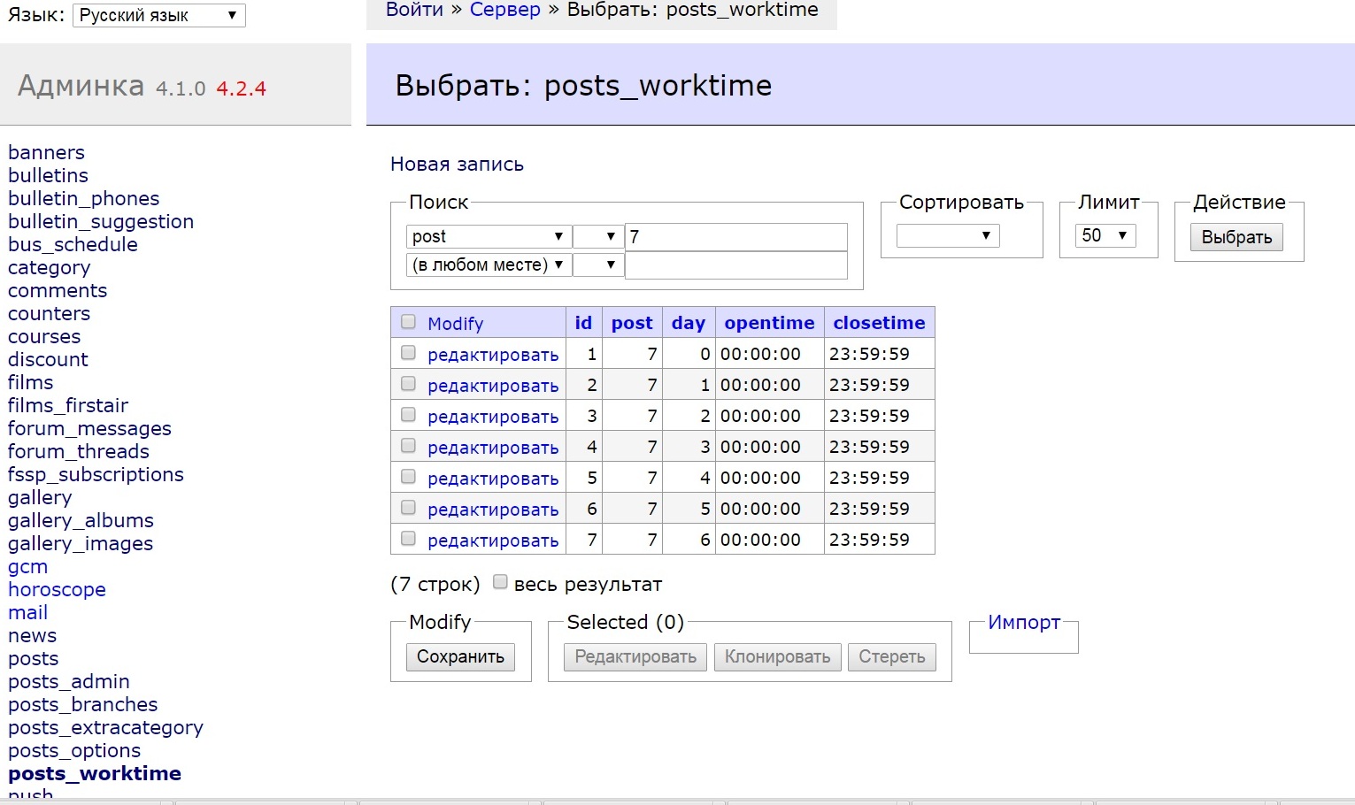
Task: Go to Сервер in the breadcrumb
Action: (x=504, y=10)
